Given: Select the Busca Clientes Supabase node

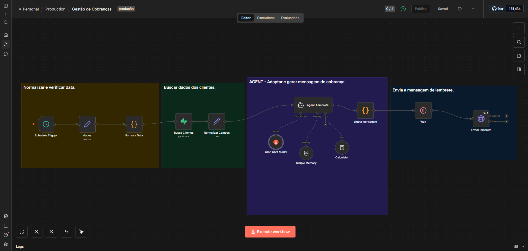Looking at the screenshot, I should pyautogui.click(x=184, y=122).
